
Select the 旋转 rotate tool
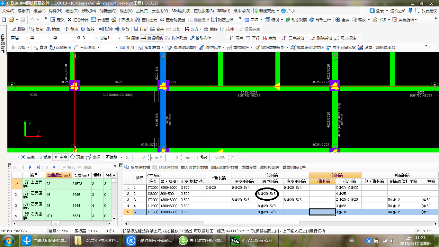tap(87, 29)
